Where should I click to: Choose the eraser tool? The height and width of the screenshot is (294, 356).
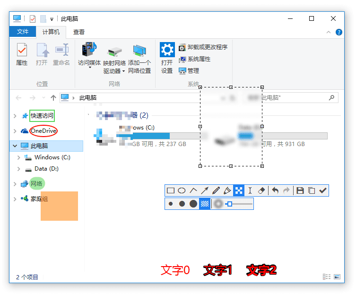[262, 190]
